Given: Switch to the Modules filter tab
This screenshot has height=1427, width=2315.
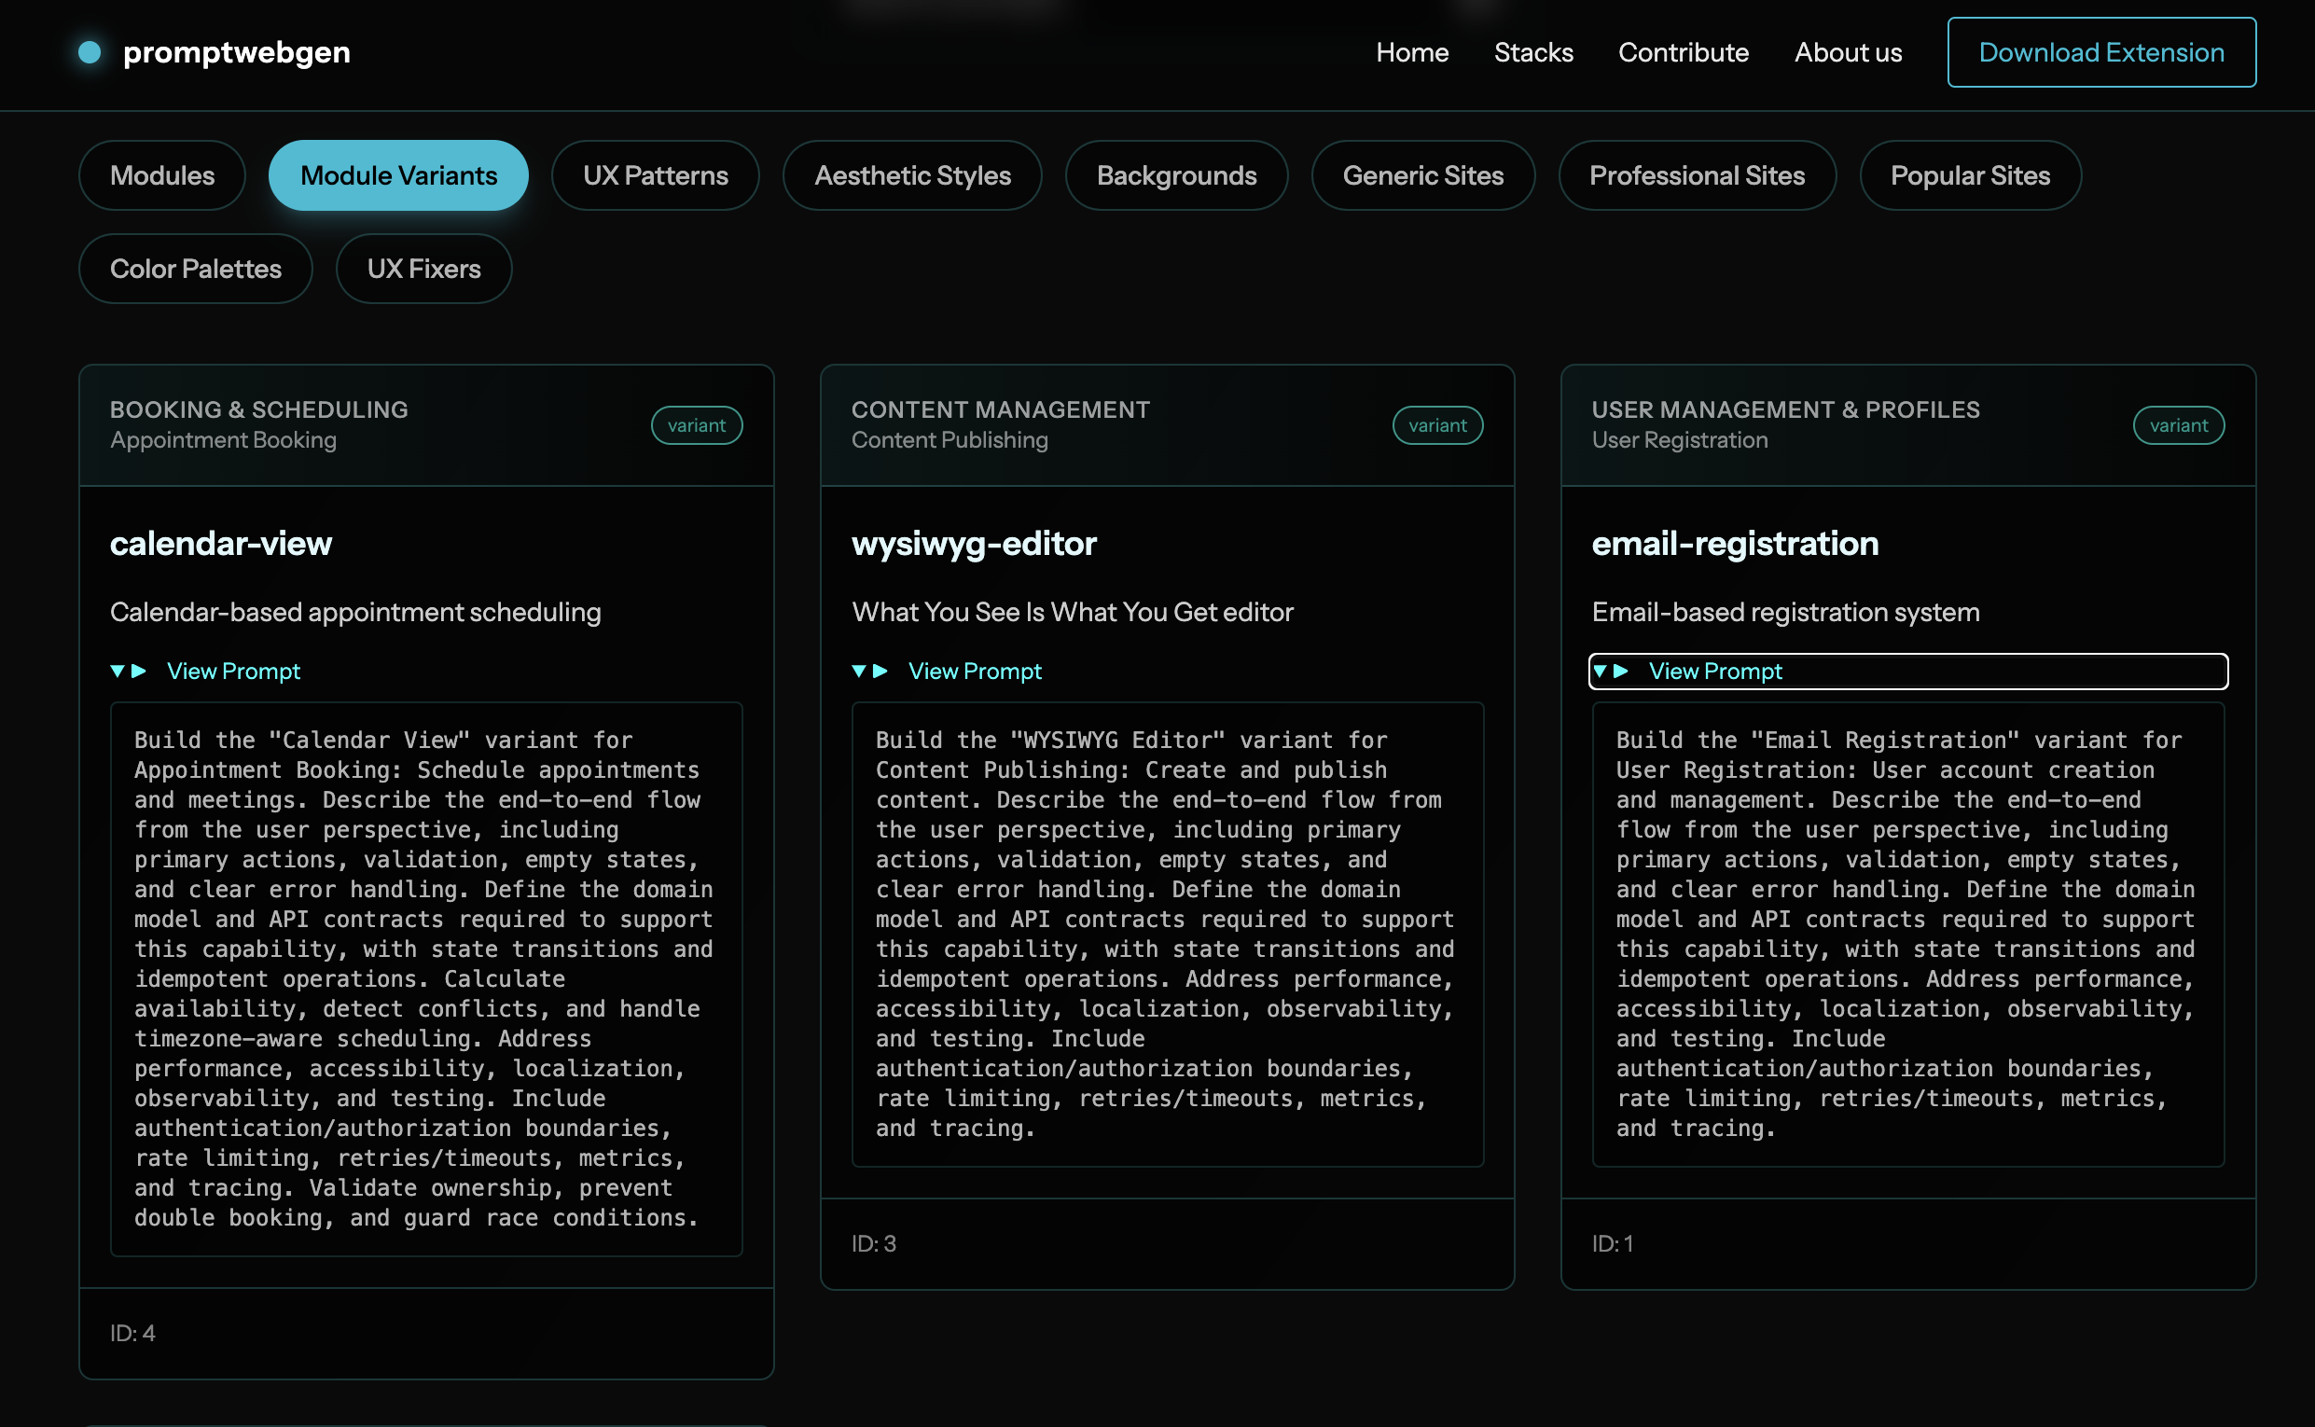Looking at the screenshot, I should [162, 175].
